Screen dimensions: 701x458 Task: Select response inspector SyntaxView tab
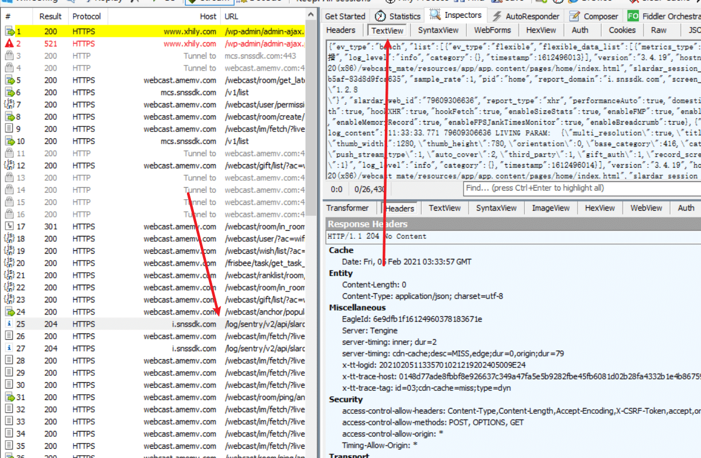coord(496,208)
